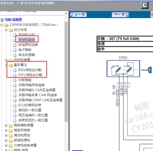The height and width of the screenshot is (151, 153).
Task: Open 多路传输IS CAN互连装置 diagram
Action: (x=37, y=90)
